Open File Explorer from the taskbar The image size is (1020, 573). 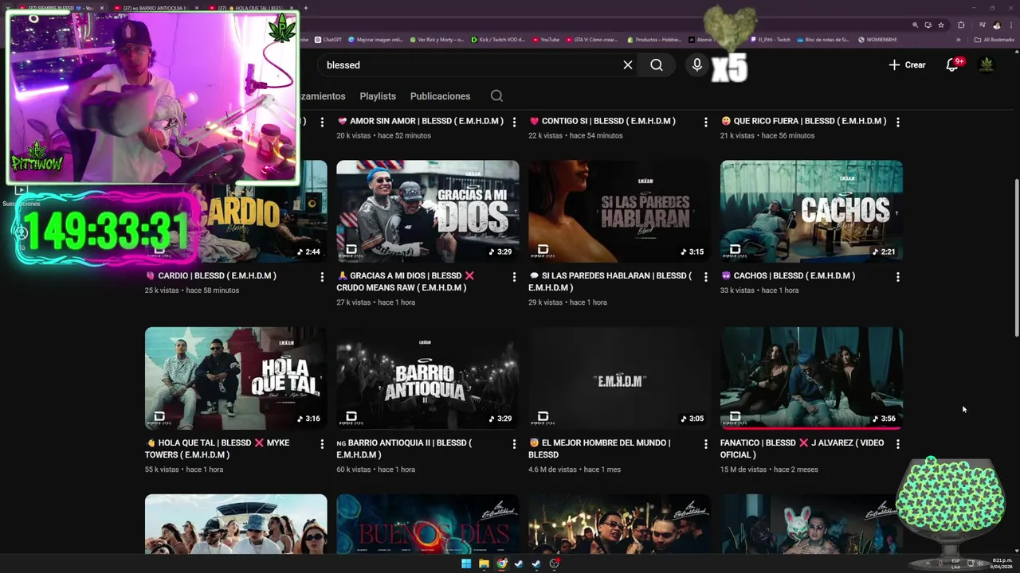click(484, 564)
